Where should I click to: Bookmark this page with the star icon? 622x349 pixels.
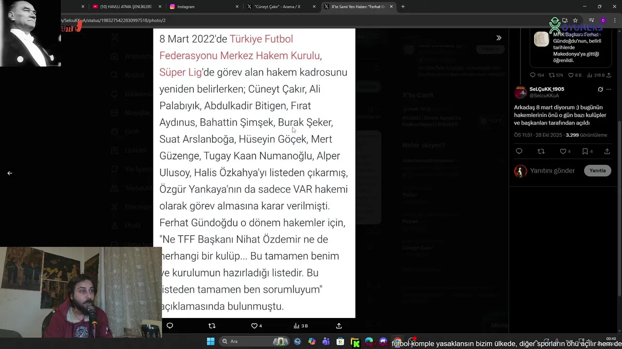pos(575,20)
